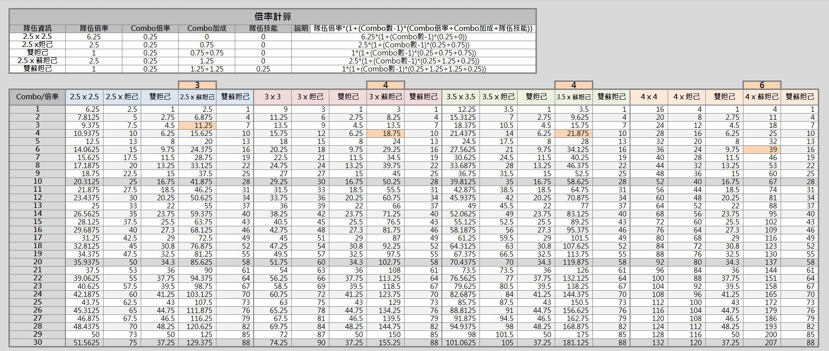The image size is (829, 351).
Task: Click the orange box labeled 3
Action: [197, 85]
